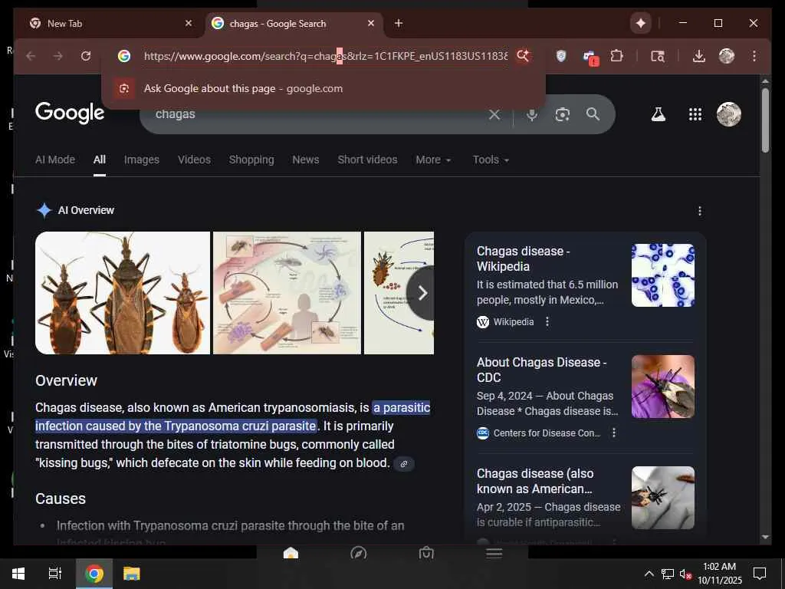
Task: Open the Gemini sparkle button in the title bar
Action: [641, 23]
